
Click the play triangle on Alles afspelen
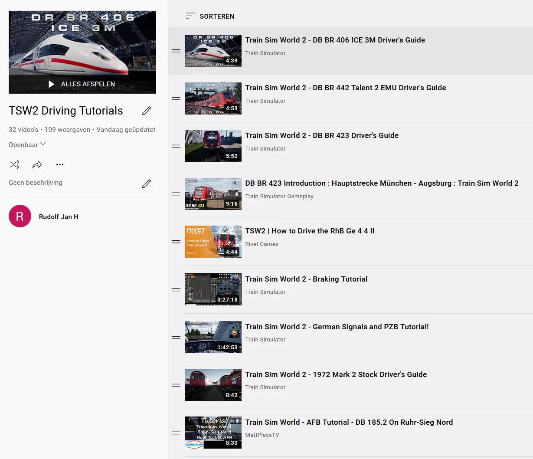tap(52, 84)
